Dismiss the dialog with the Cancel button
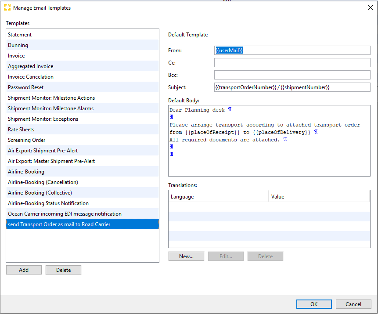 pyautogui.click(x=353, y=304)
